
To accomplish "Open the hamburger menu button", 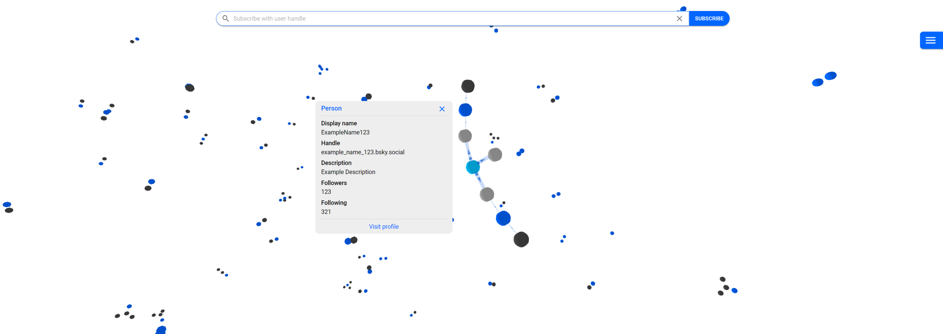I will (x=931, y=40).
